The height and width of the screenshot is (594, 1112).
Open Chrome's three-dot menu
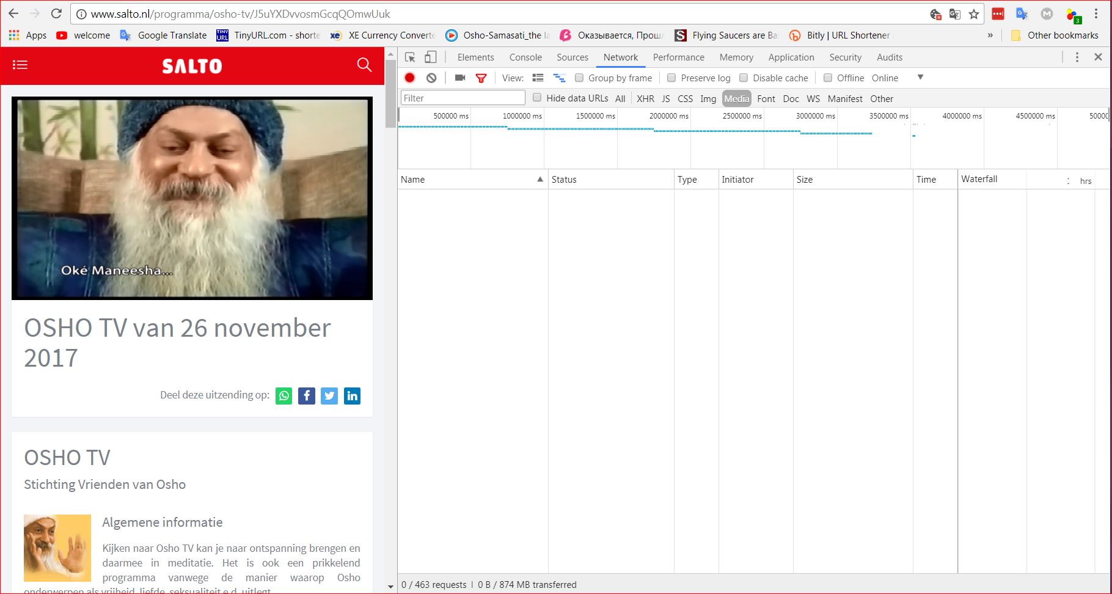pyautogui.click(x=1096, y=14)
